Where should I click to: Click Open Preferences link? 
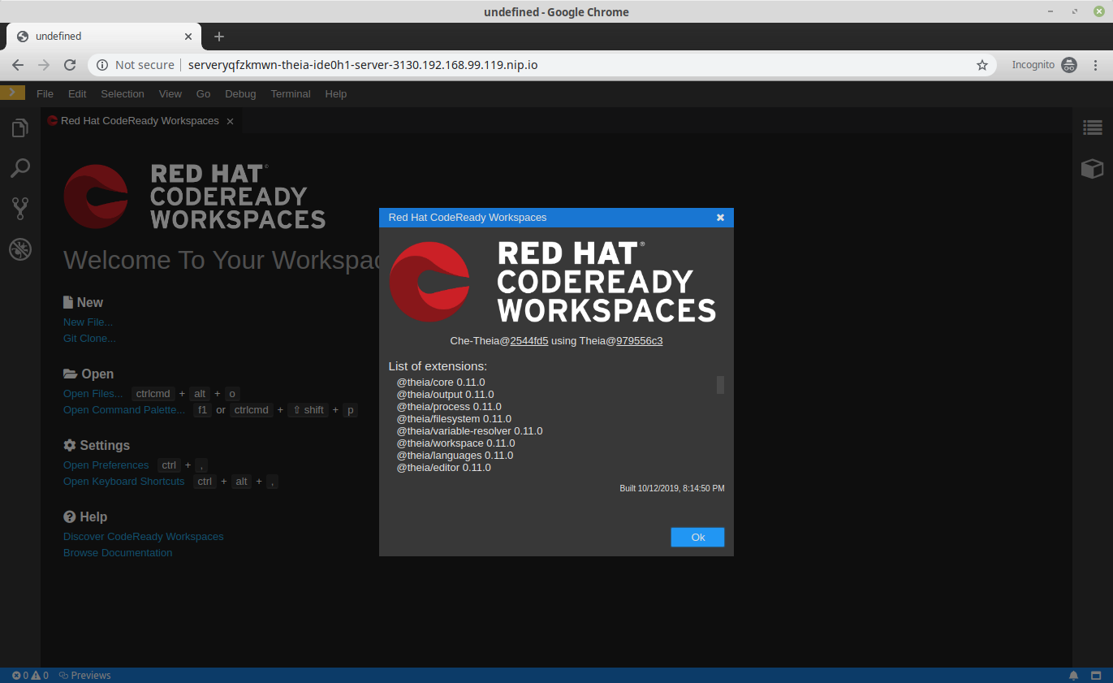click(106, 465)
